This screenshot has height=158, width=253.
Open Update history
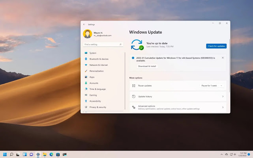pyautogui.click(x=178, y=97)
